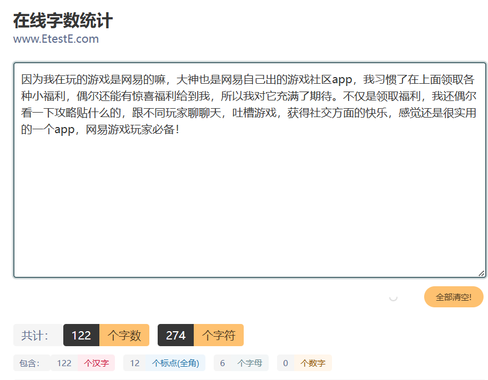Select the 122 total word count badge
The image size is (488, 380).
pos(81,335)
